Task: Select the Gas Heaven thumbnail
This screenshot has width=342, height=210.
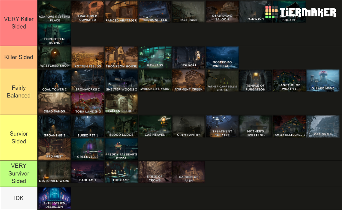Action: click(155, 126)
